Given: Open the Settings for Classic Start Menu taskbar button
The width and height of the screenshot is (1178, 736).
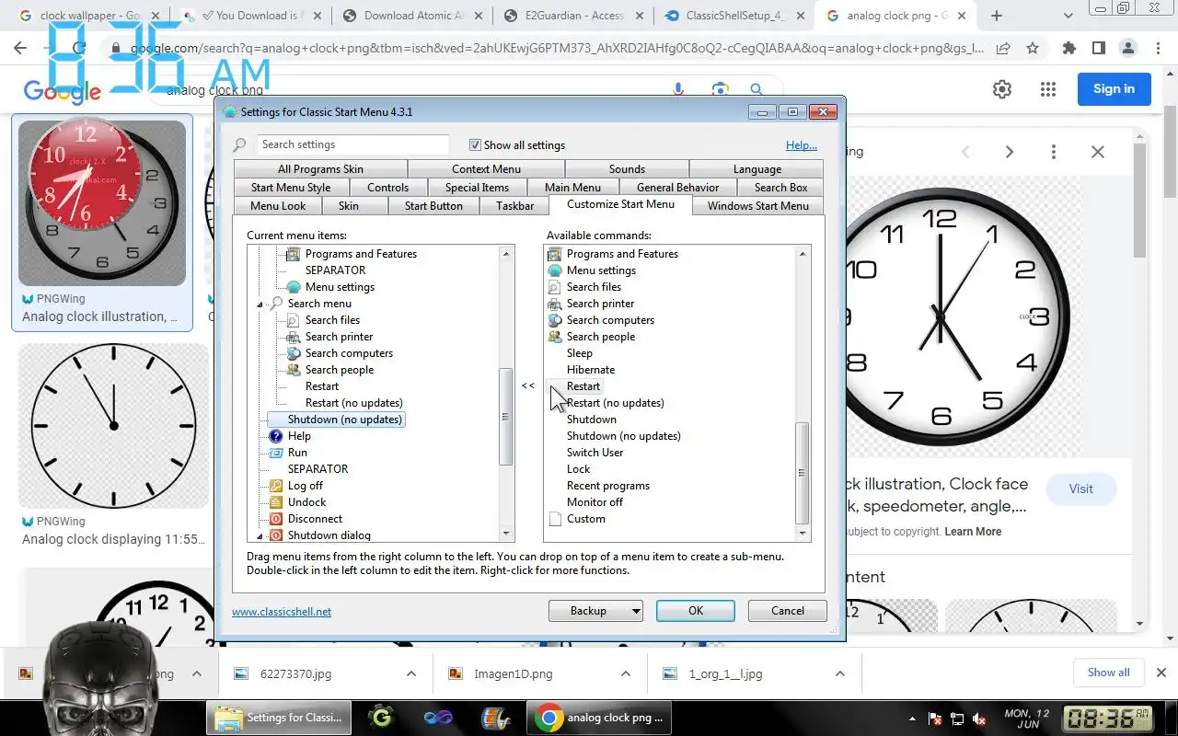Looking at the screenshot, I should point(279,718).
